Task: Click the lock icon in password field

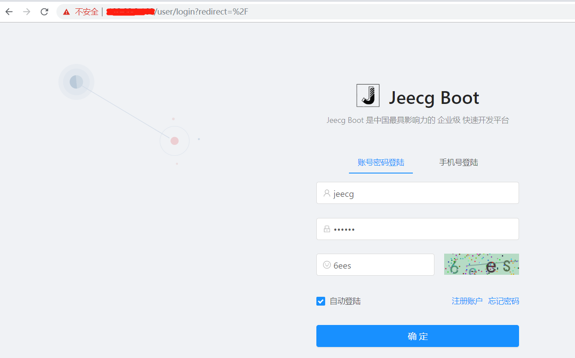Action: (326, 229)
